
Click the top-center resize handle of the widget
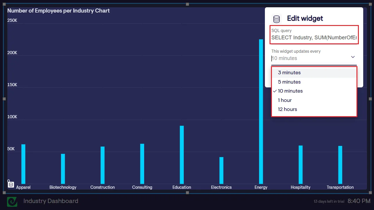point(188,4)
